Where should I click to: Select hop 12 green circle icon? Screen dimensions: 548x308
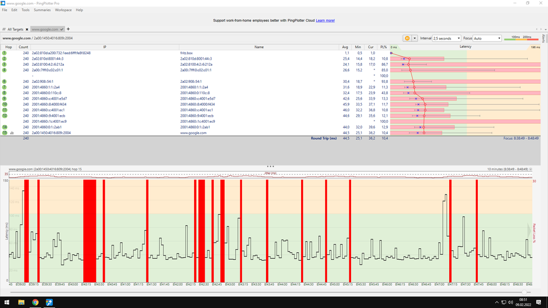[x=4, y=116]
